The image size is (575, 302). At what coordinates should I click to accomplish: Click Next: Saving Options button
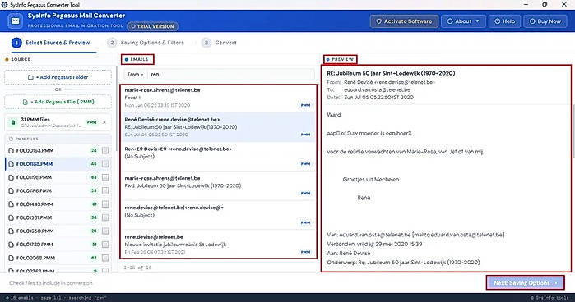(x=525, y=283)
